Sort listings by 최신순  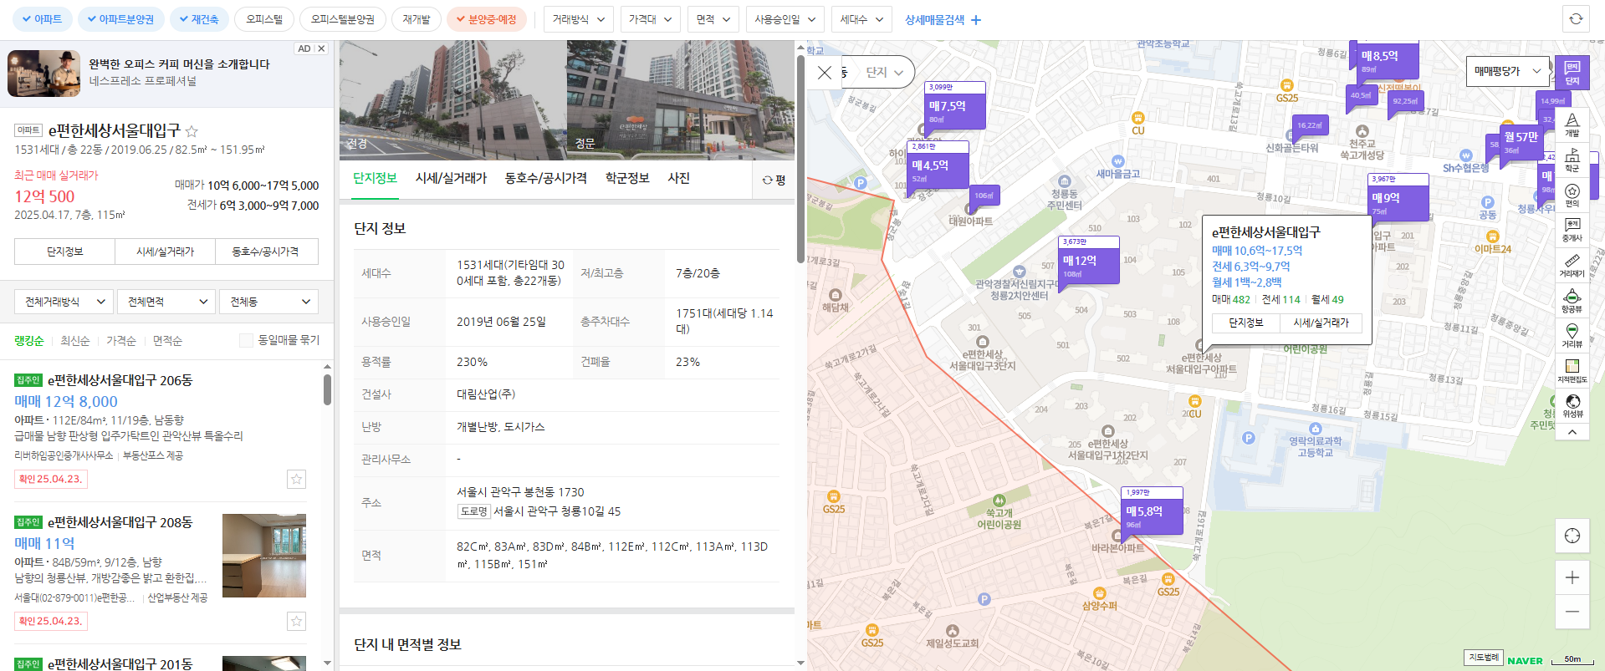click(x=74, y=341)
